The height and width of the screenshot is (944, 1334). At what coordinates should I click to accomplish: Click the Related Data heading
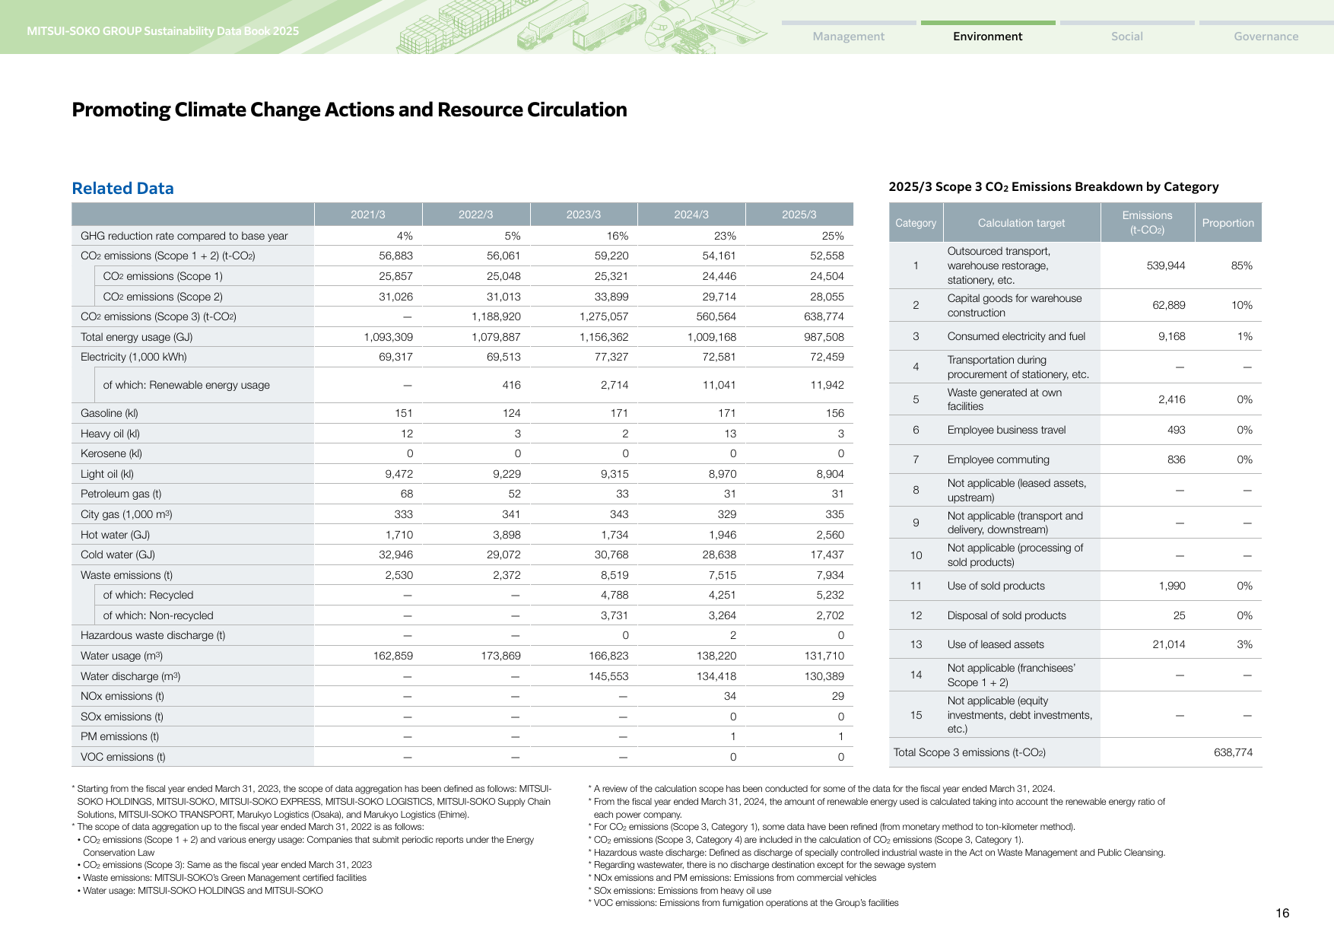tap(122, 189)
